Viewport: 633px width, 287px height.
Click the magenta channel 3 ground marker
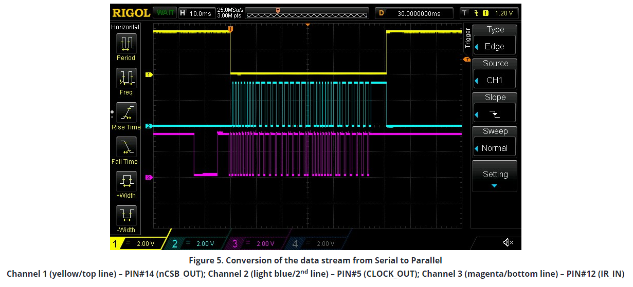(x=149, y=177)
